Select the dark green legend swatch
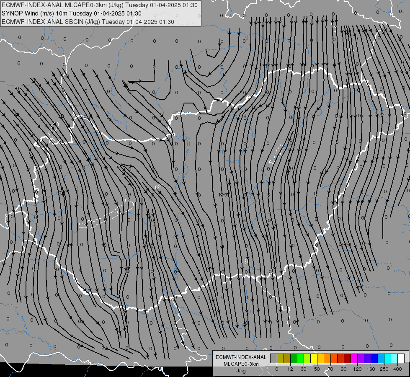Image resolution: width=410 pixels, height=377 pixels. [x=294, y=358]
